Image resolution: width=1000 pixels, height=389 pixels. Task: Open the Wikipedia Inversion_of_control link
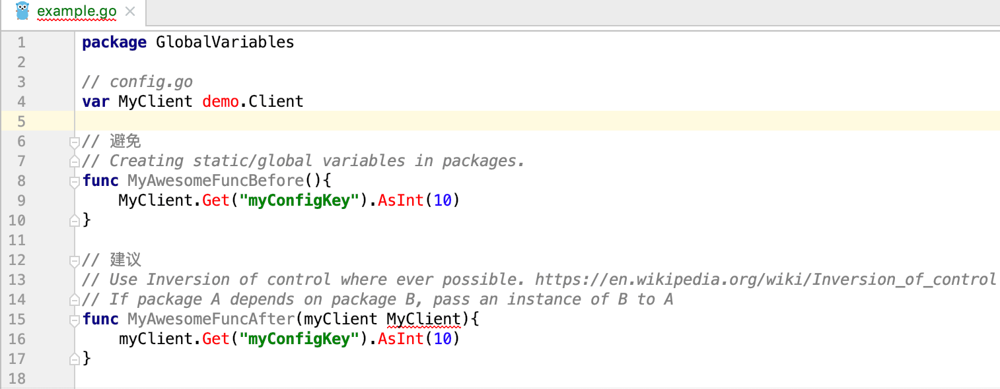pyautogui.click(x=766, y=280)
